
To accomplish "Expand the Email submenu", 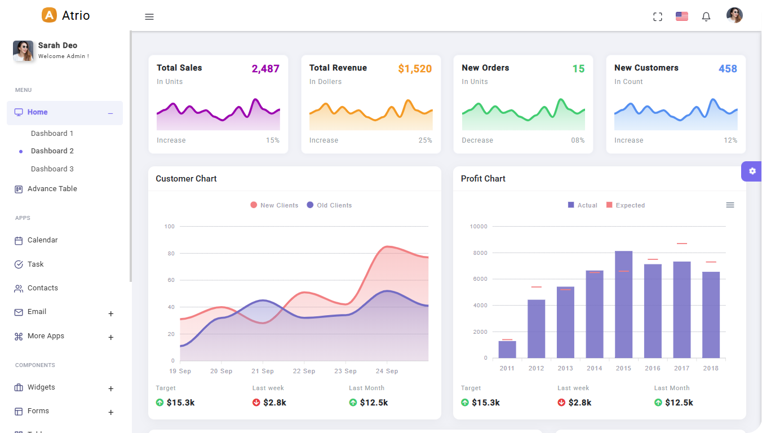I will click(110, 313).
